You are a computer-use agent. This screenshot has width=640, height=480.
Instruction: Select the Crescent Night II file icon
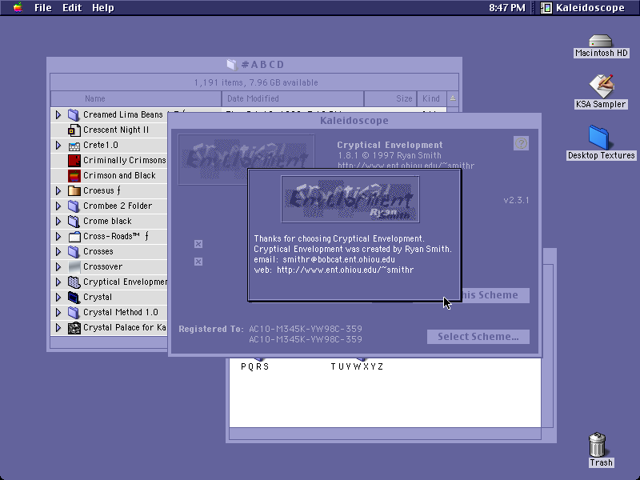point(74,130)
